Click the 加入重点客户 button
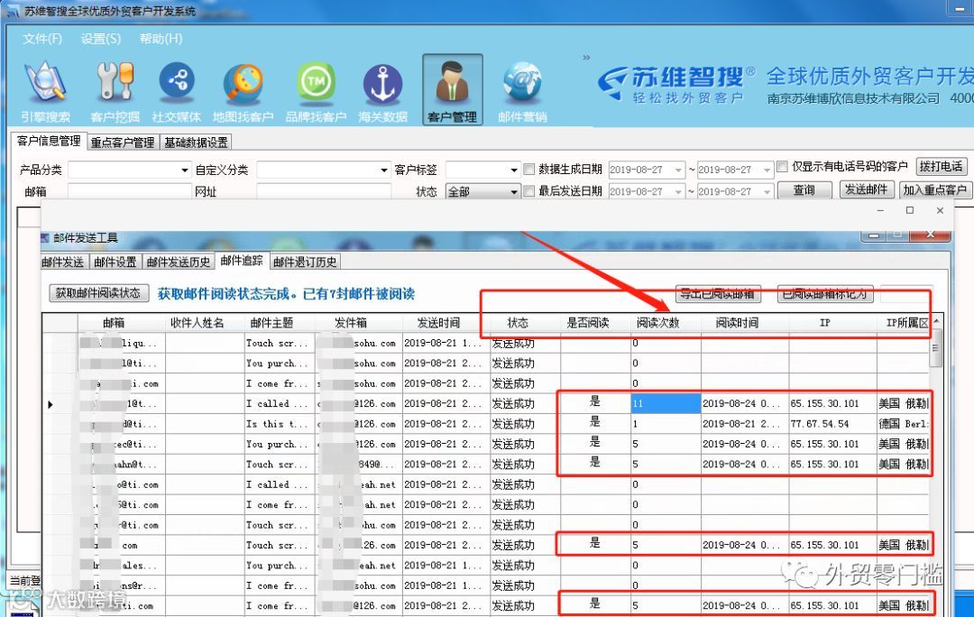 click(x=935, y=189)
